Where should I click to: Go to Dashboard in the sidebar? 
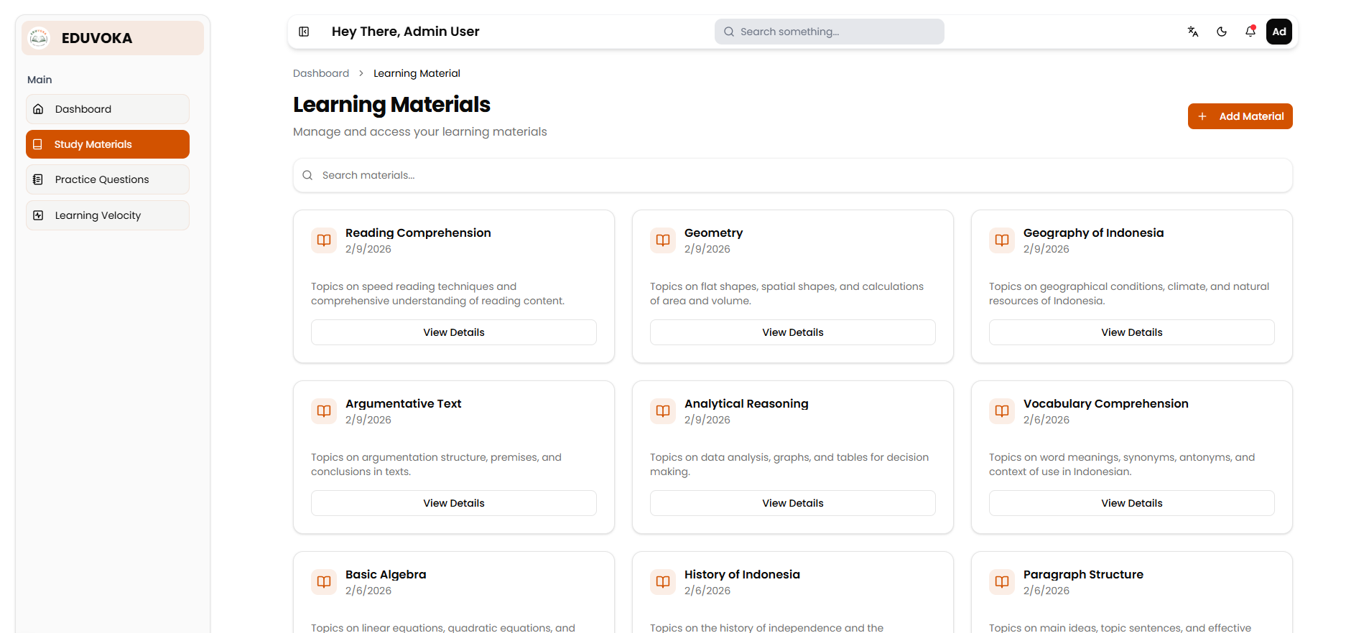coord(108,109)
